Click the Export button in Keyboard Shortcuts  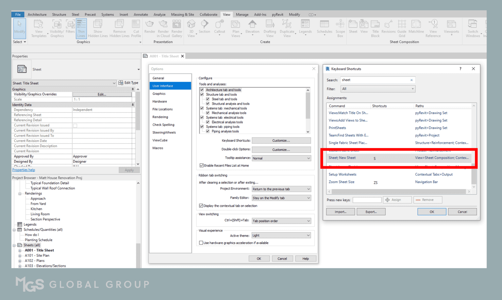coord(371,212)
